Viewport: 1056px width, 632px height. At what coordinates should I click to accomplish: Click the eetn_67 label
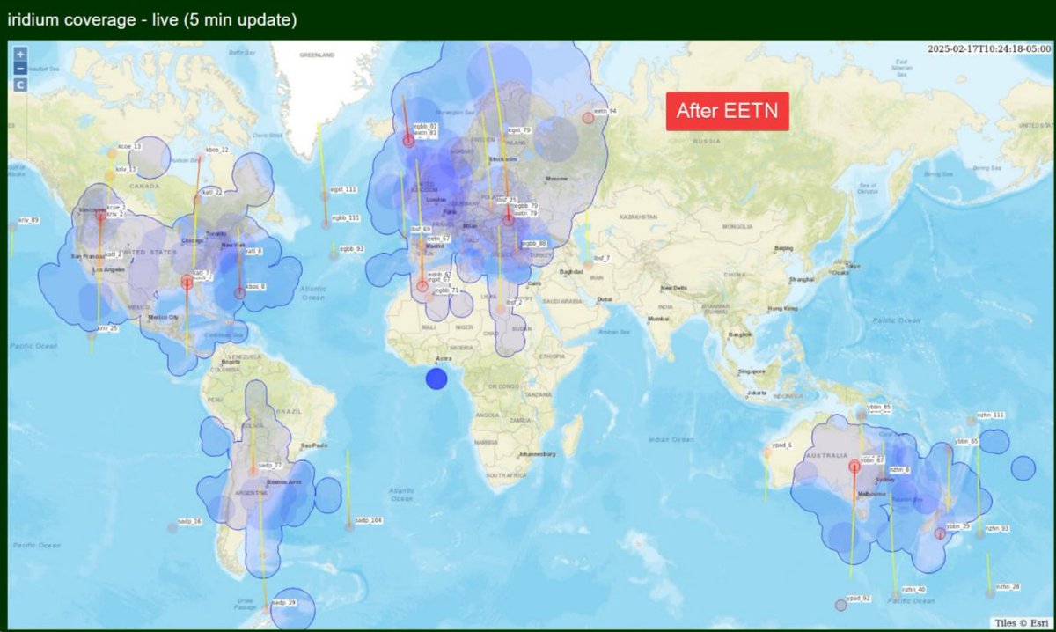[438, 239]
